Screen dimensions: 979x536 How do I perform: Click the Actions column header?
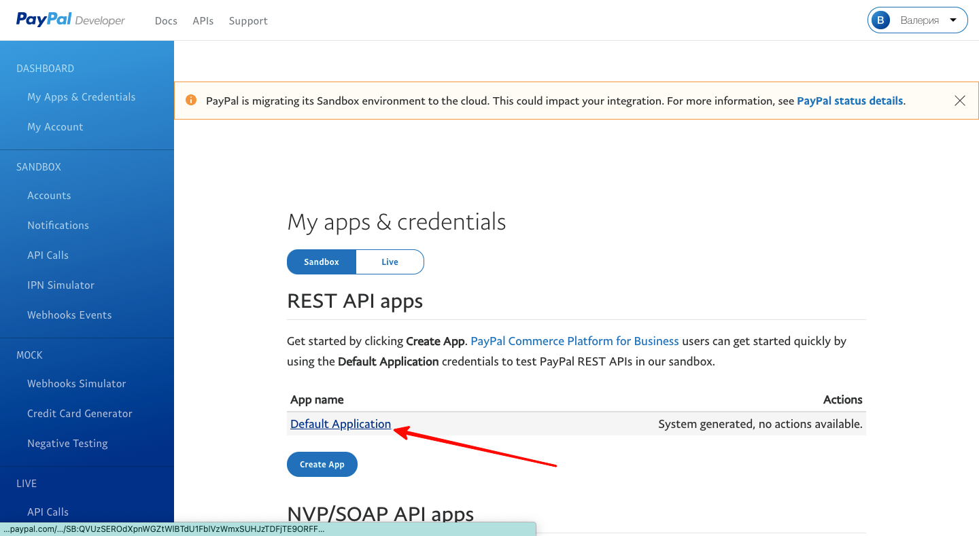[842, 399]
